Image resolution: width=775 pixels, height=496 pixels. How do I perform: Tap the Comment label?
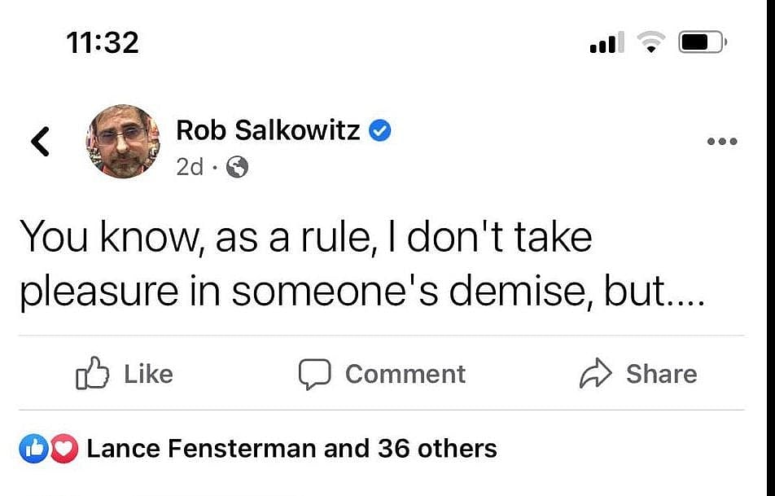[x=405, y=374]
